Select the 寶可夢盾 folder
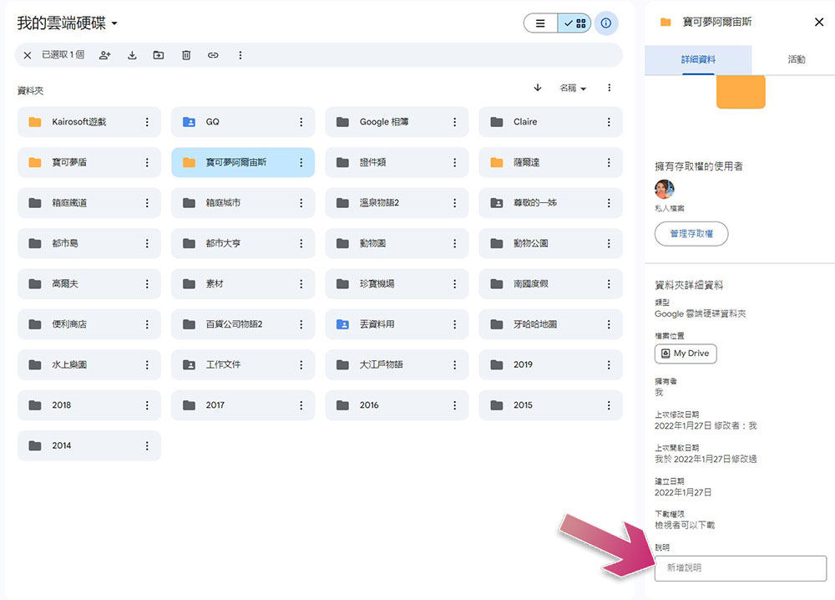The width and height of the screenshot is (835, 600). pos(89,162)
